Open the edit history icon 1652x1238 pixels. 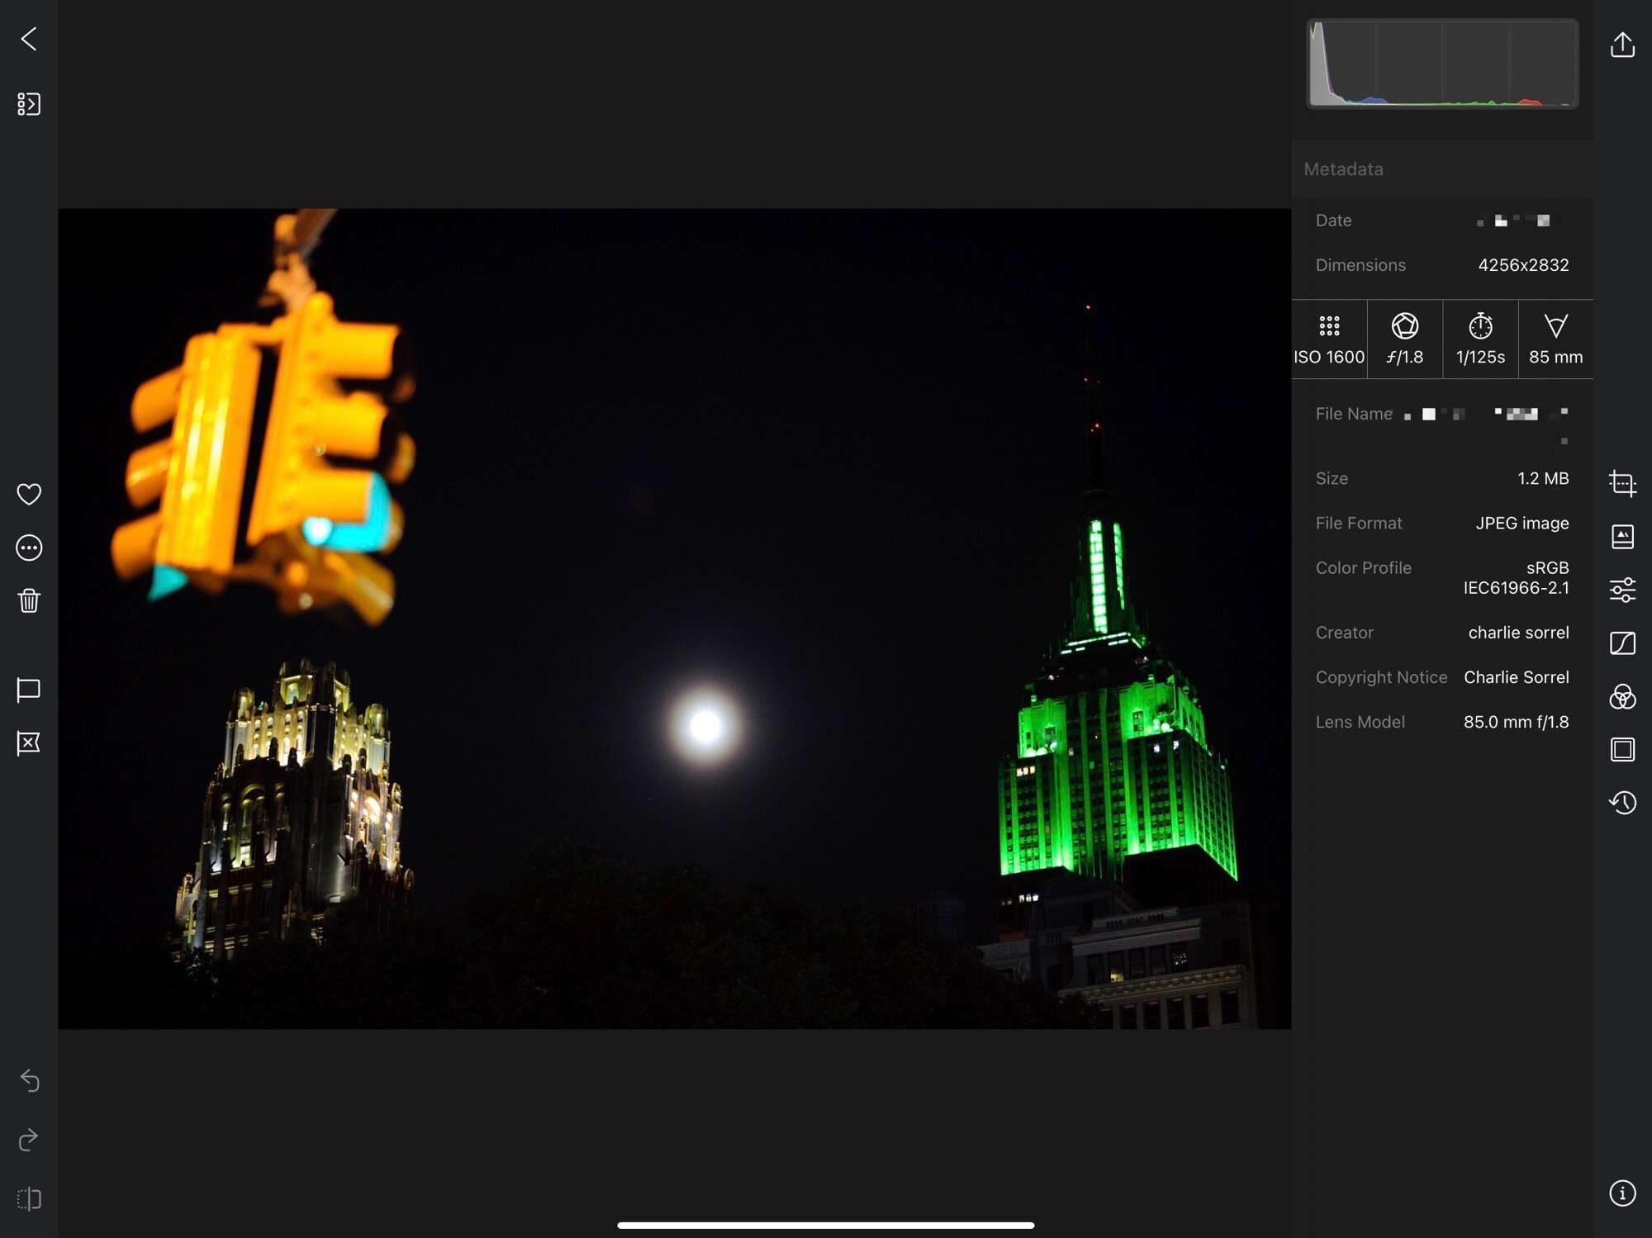click(x=1622, y=803)
